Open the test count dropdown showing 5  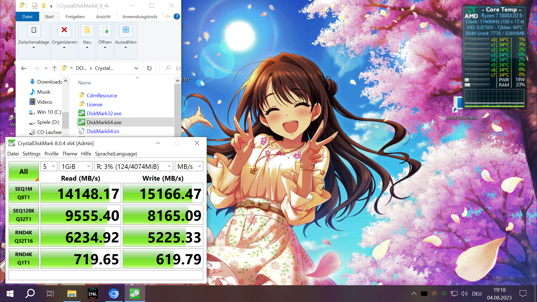coord(49,166)
